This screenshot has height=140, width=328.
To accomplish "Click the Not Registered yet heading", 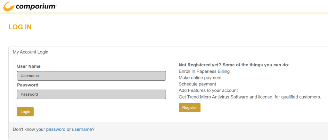I will 234,65.
